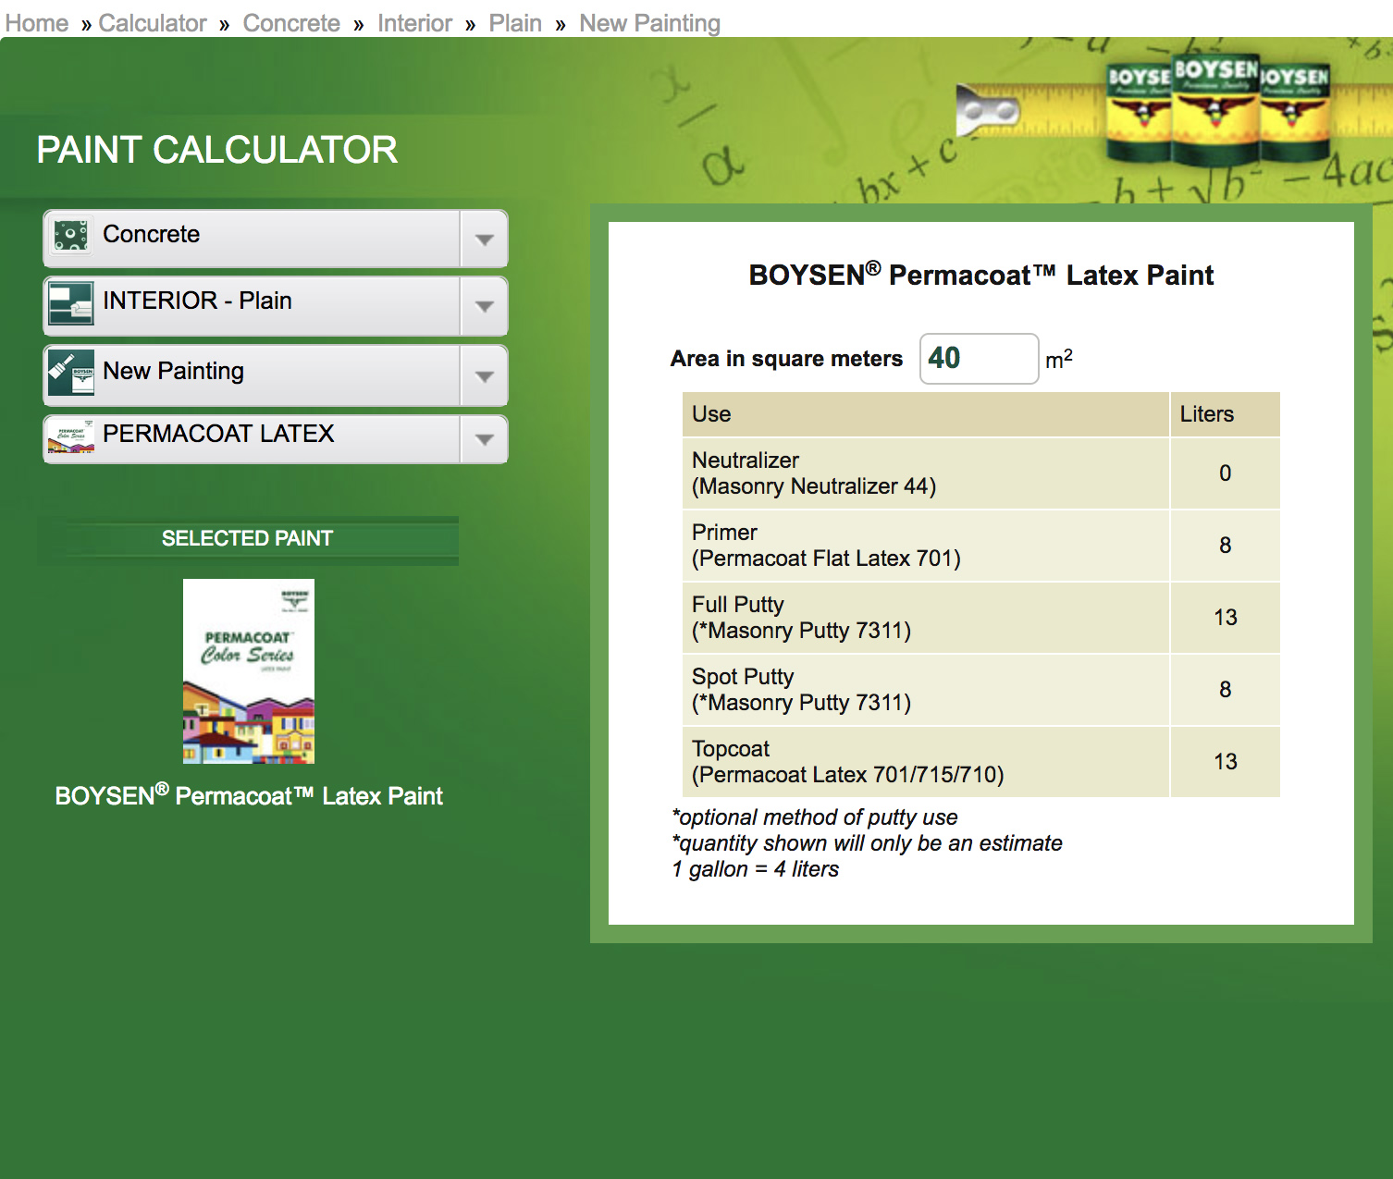1393x1179 pixels.
Task: Open the PERMACOAT LATEX dropdown arrow
Action: [x=484, y=439]
